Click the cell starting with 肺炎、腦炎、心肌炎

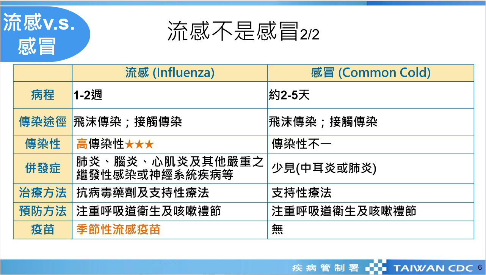coord(170,169)
